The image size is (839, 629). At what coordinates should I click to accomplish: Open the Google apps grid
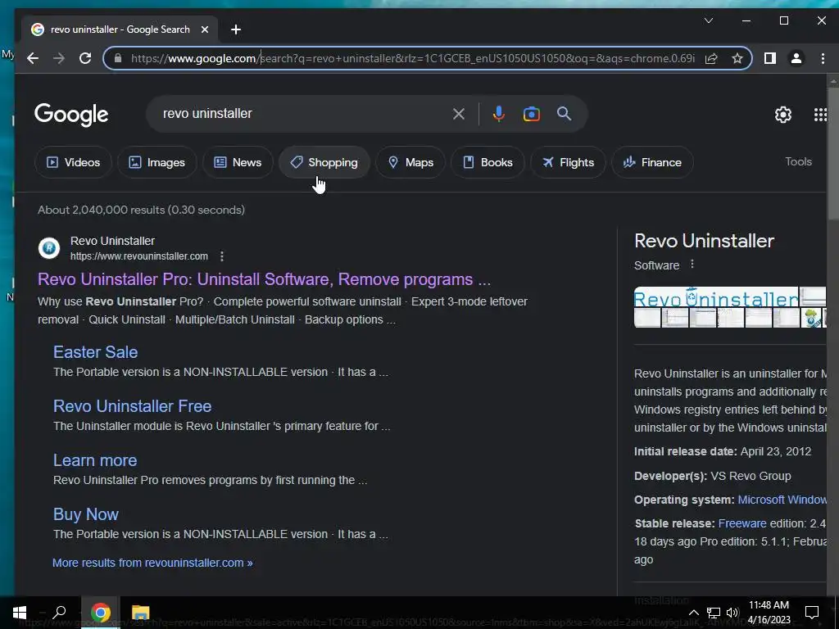coord(820,115)
